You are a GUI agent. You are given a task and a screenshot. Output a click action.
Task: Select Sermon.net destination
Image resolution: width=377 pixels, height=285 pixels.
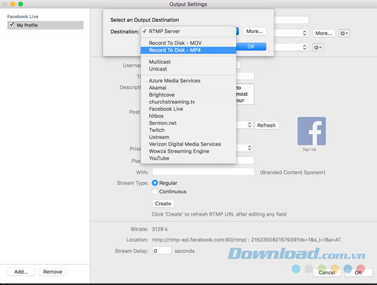188,123
